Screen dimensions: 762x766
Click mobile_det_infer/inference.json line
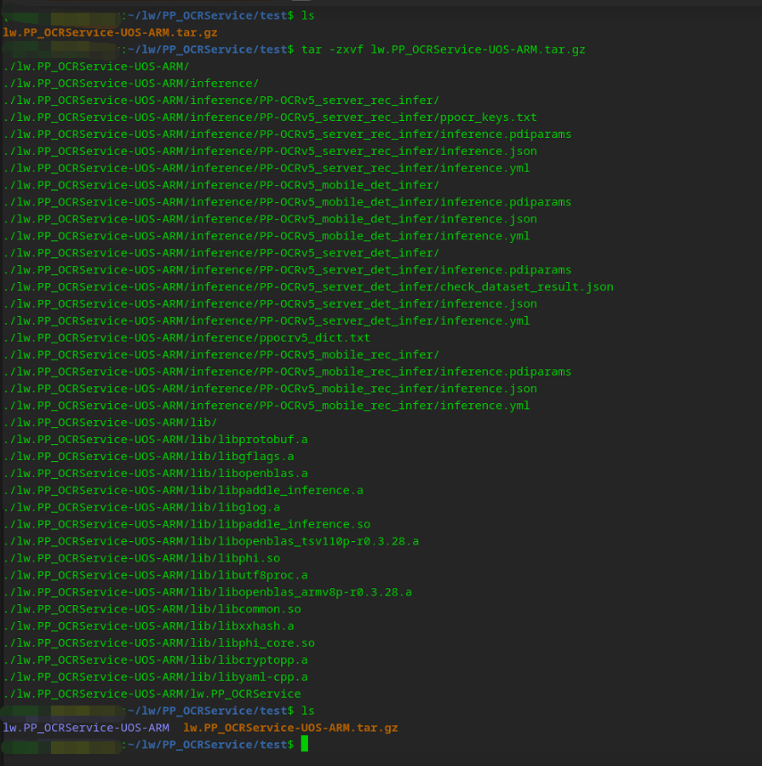[x=270, y=219]
